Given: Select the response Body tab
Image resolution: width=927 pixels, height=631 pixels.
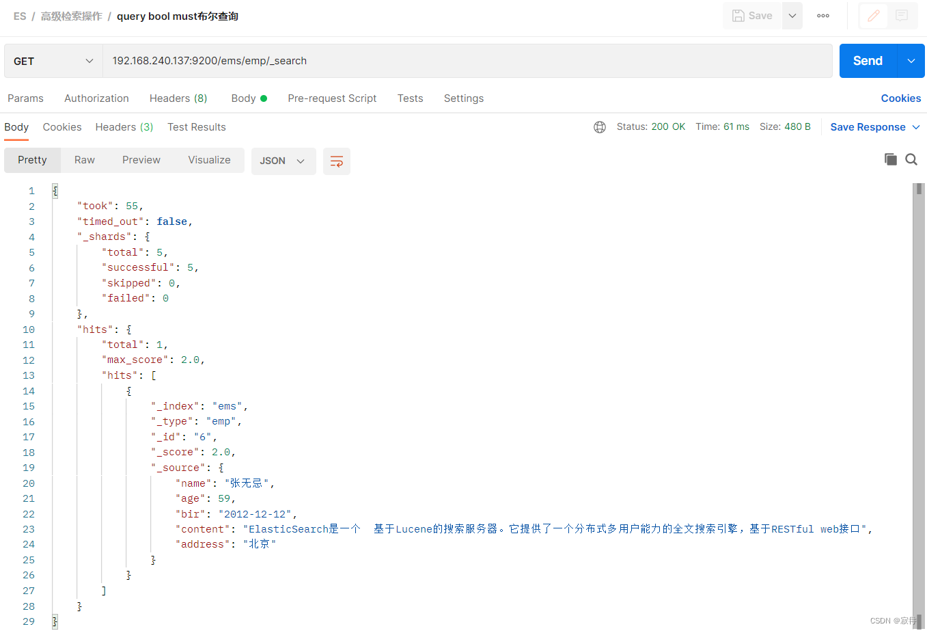Looking at the screenshot, I should coord(16,127).
